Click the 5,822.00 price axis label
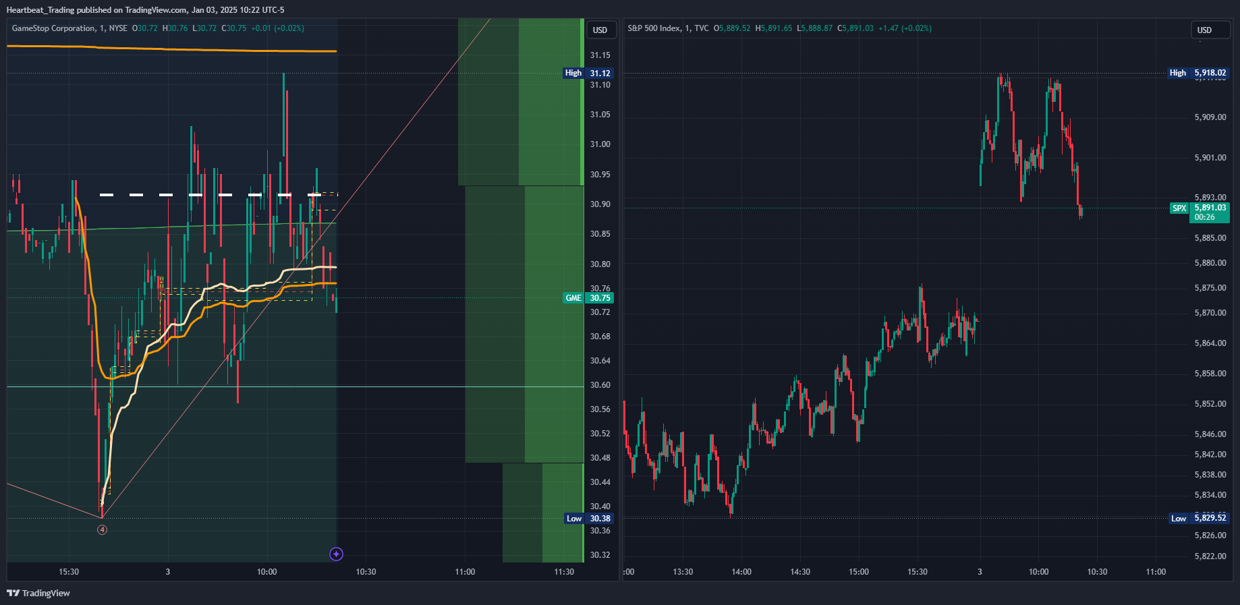 [1210, 556]
